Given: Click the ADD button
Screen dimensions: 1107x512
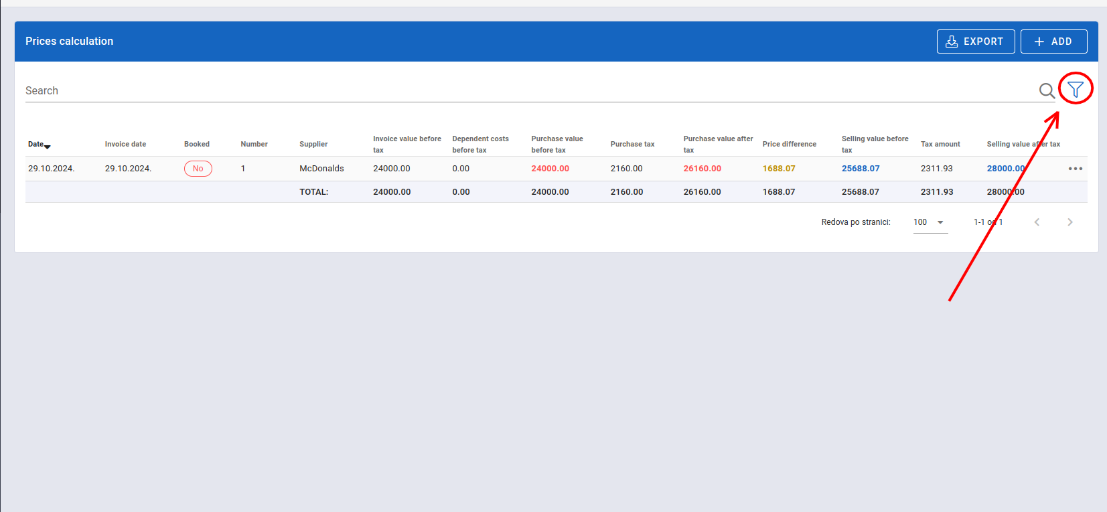Looking at the screenshot, I should 1053,41.
